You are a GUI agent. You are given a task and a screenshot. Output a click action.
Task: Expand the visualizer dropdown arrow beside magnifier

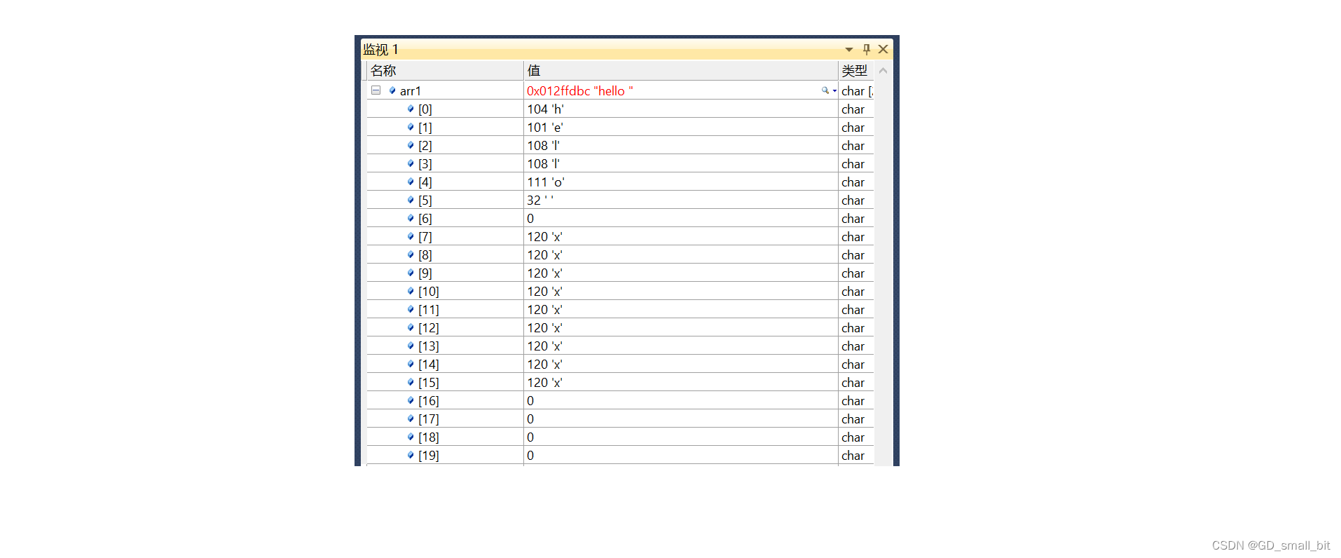point(834,91)
